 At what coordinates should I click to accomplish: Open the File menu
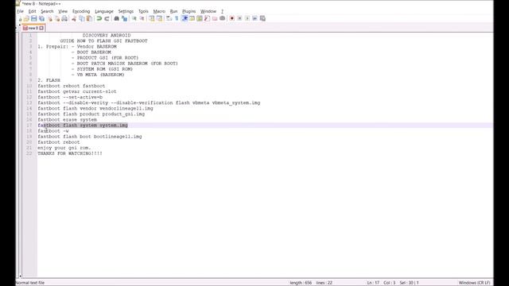coord(20,11)
